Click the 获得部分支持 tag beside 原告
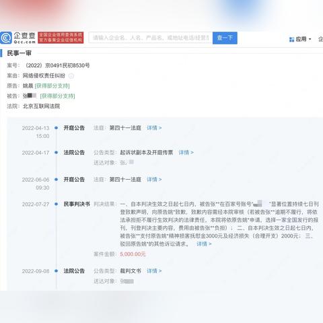Viewport: 323px width, 323px height. tap(52, 86)
